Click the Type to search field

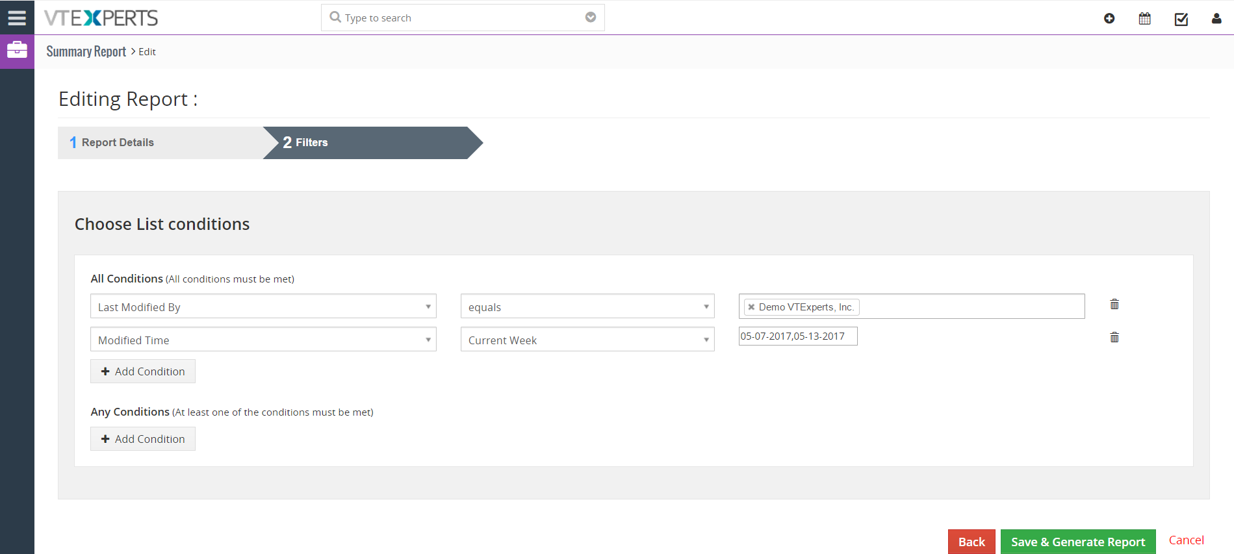click(x=463, y=18)
